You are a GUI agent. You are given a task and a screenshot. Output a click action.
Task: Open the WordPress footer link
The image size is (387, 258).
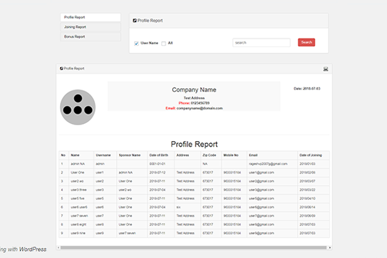32,249
